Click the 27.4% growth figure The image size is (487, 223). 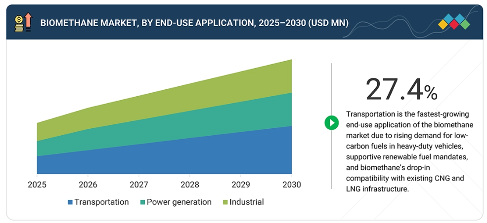tap(401, 90)
